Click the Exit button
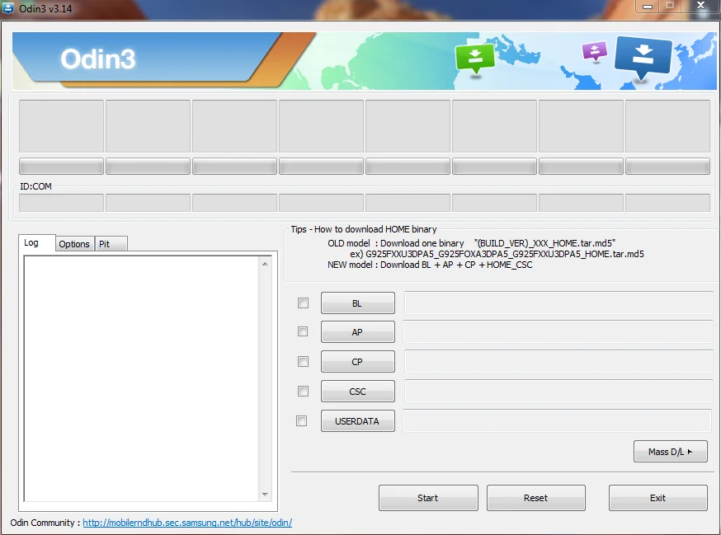This screenshot has height=535, width=721. tap(658, 498)
